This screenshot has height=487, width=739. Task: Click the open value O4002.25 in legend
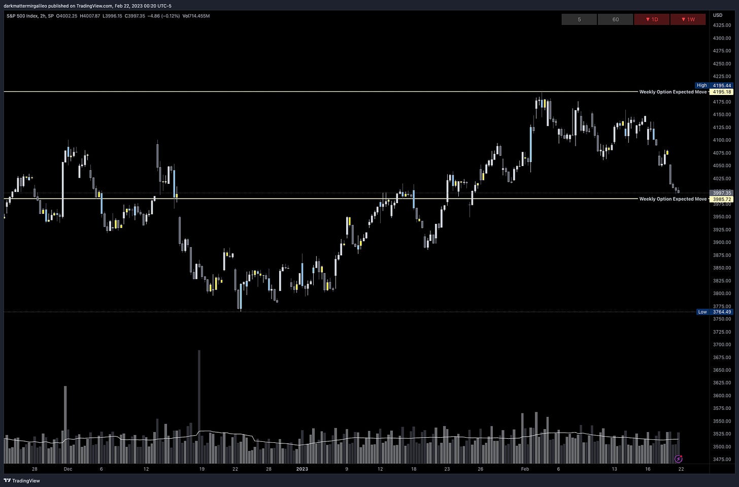(68, 16)
